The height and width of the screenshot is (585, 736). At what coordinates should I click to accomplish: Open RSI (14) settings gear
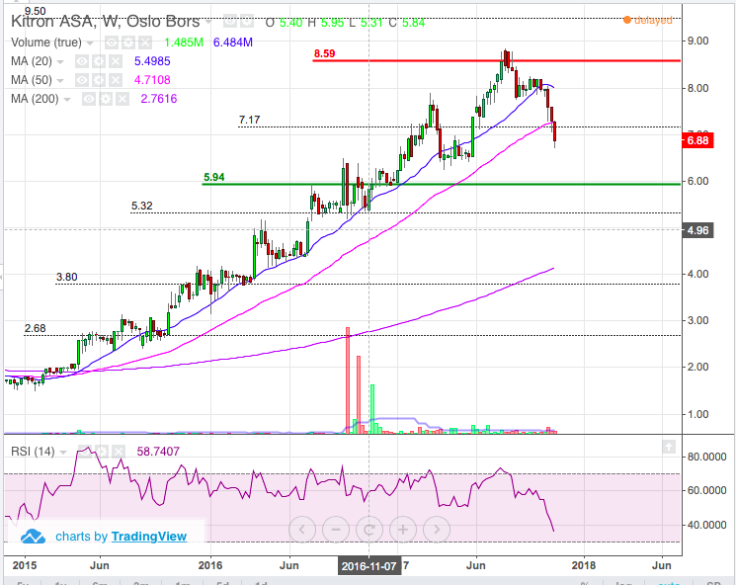pos(102,452)
